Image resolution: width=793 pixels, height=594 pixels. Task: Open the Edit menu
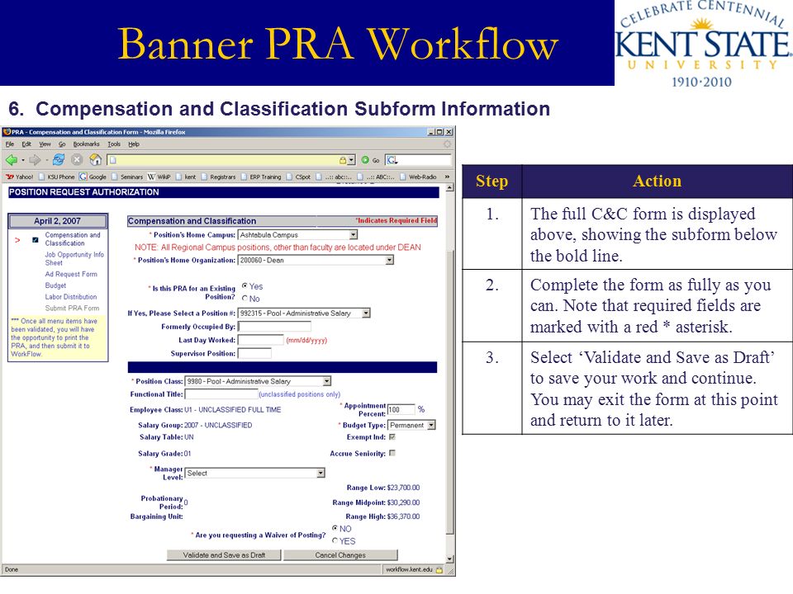[26, 144]
